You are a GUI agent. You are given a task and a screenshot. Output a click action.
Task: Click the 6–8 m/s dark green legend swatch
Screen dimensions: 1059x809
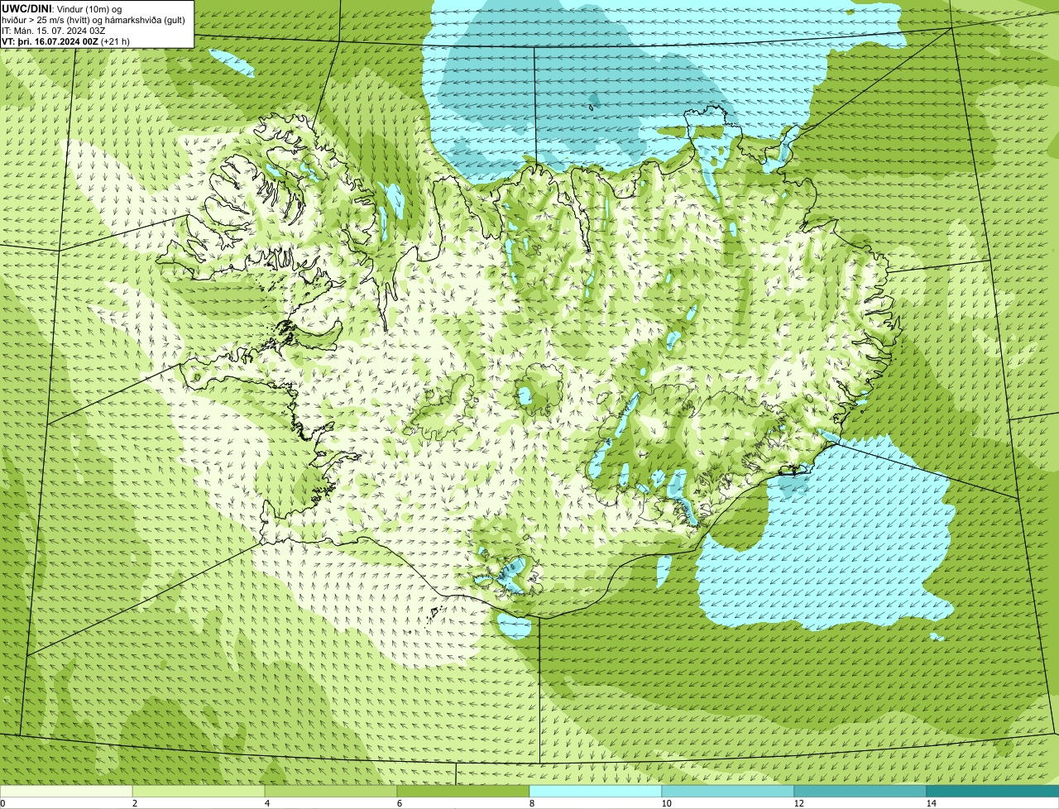(x=463, y=792)
